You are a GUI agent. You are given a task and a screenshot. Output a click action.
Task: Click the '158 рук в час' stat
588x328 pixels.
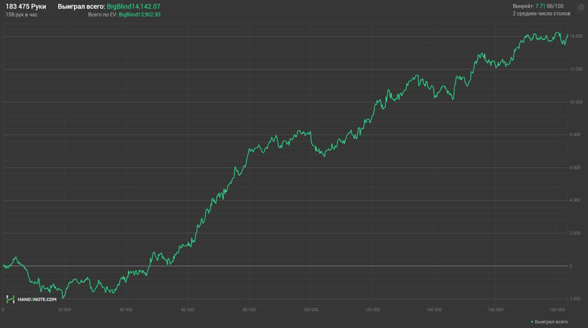click(x=22, y=14)
